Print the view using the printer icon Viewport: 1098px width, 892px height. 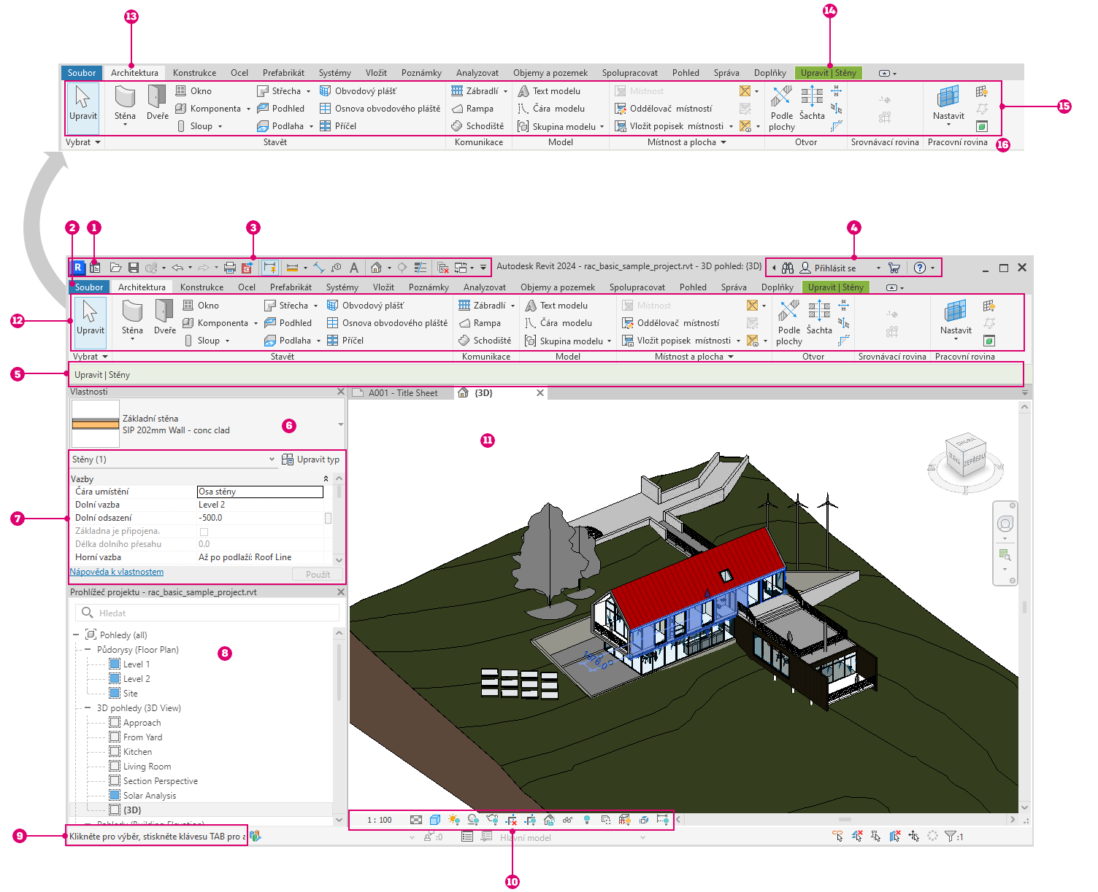[230, 268]
